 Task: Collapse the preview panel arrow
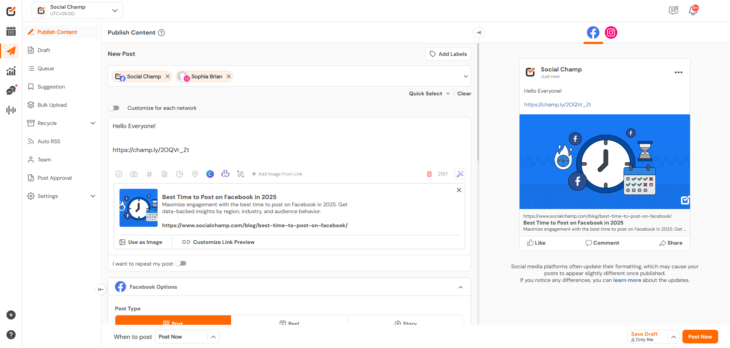click(x=479, y=33)
